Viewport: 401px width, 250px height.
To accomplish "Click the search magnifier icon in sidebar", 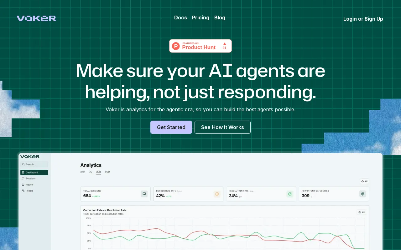I will pyautogui.click(x=23, y=164).
